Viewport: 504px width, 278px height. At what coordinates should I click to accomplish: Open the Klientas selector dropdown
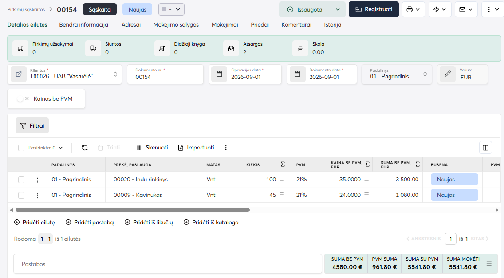[x=115, y=74]
